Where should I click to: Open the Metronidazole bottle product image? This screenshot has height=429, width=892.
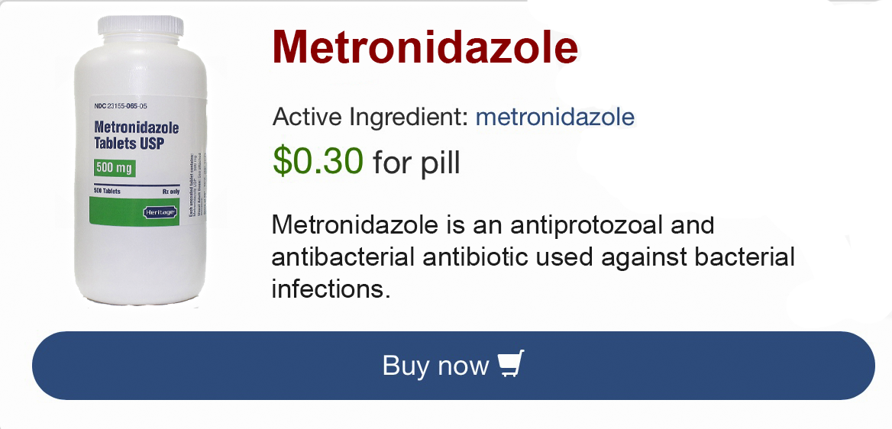tap(141, 160)
